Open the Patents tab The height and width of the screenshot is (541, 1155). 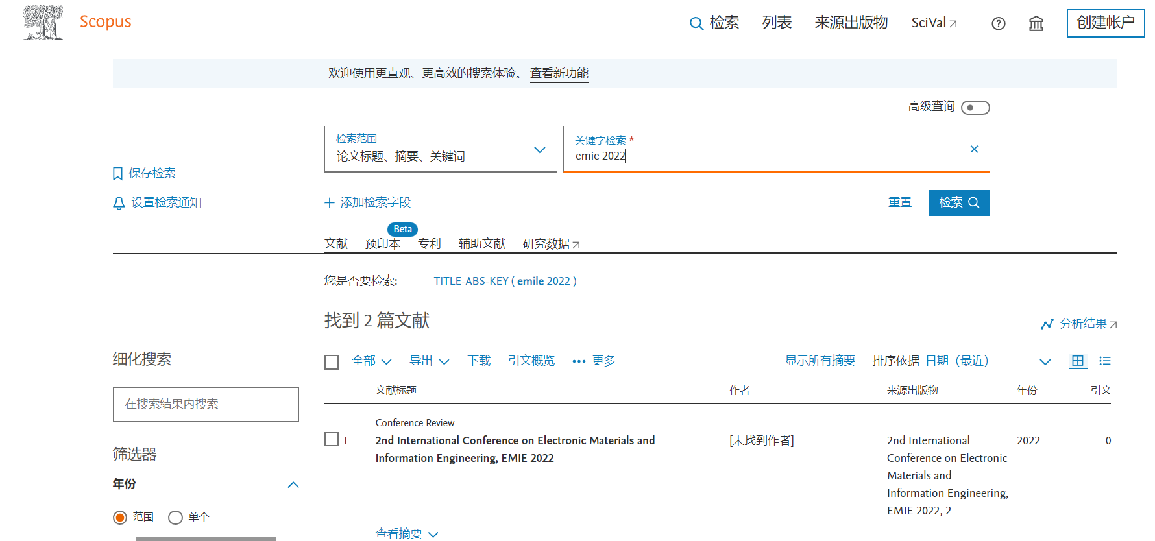pyautogui.click(x=429, y=243)
